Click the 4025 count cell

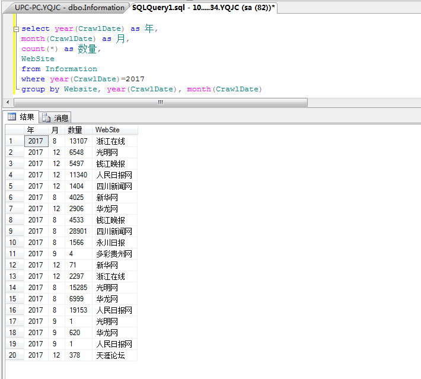78,198
